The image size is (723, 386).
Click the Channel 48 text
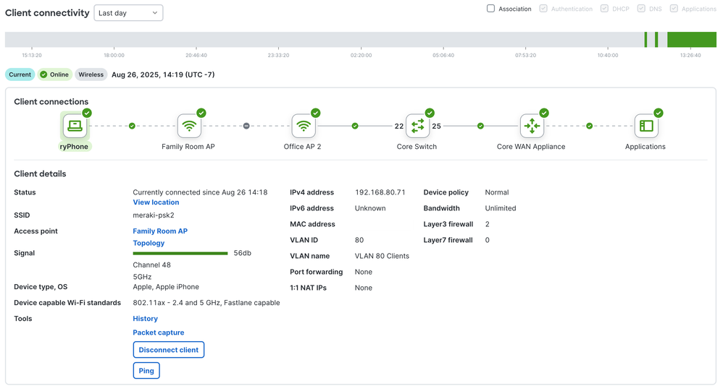(151, 265)
